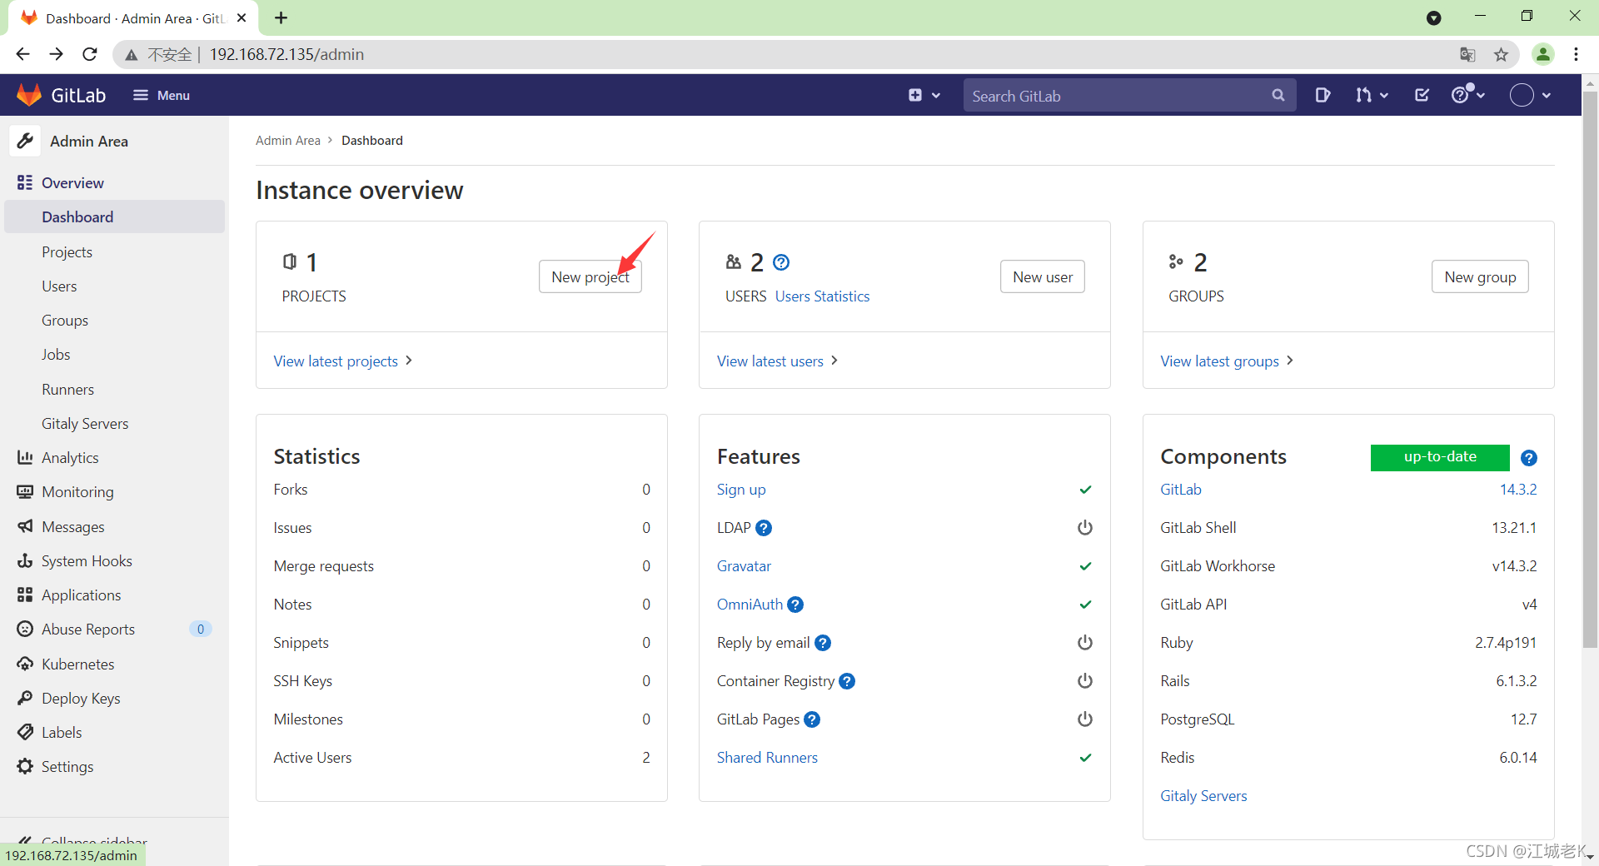Screen dimensions: 1599x866
Task: Click the Applications grid icon
Action: tap(25, 595)
